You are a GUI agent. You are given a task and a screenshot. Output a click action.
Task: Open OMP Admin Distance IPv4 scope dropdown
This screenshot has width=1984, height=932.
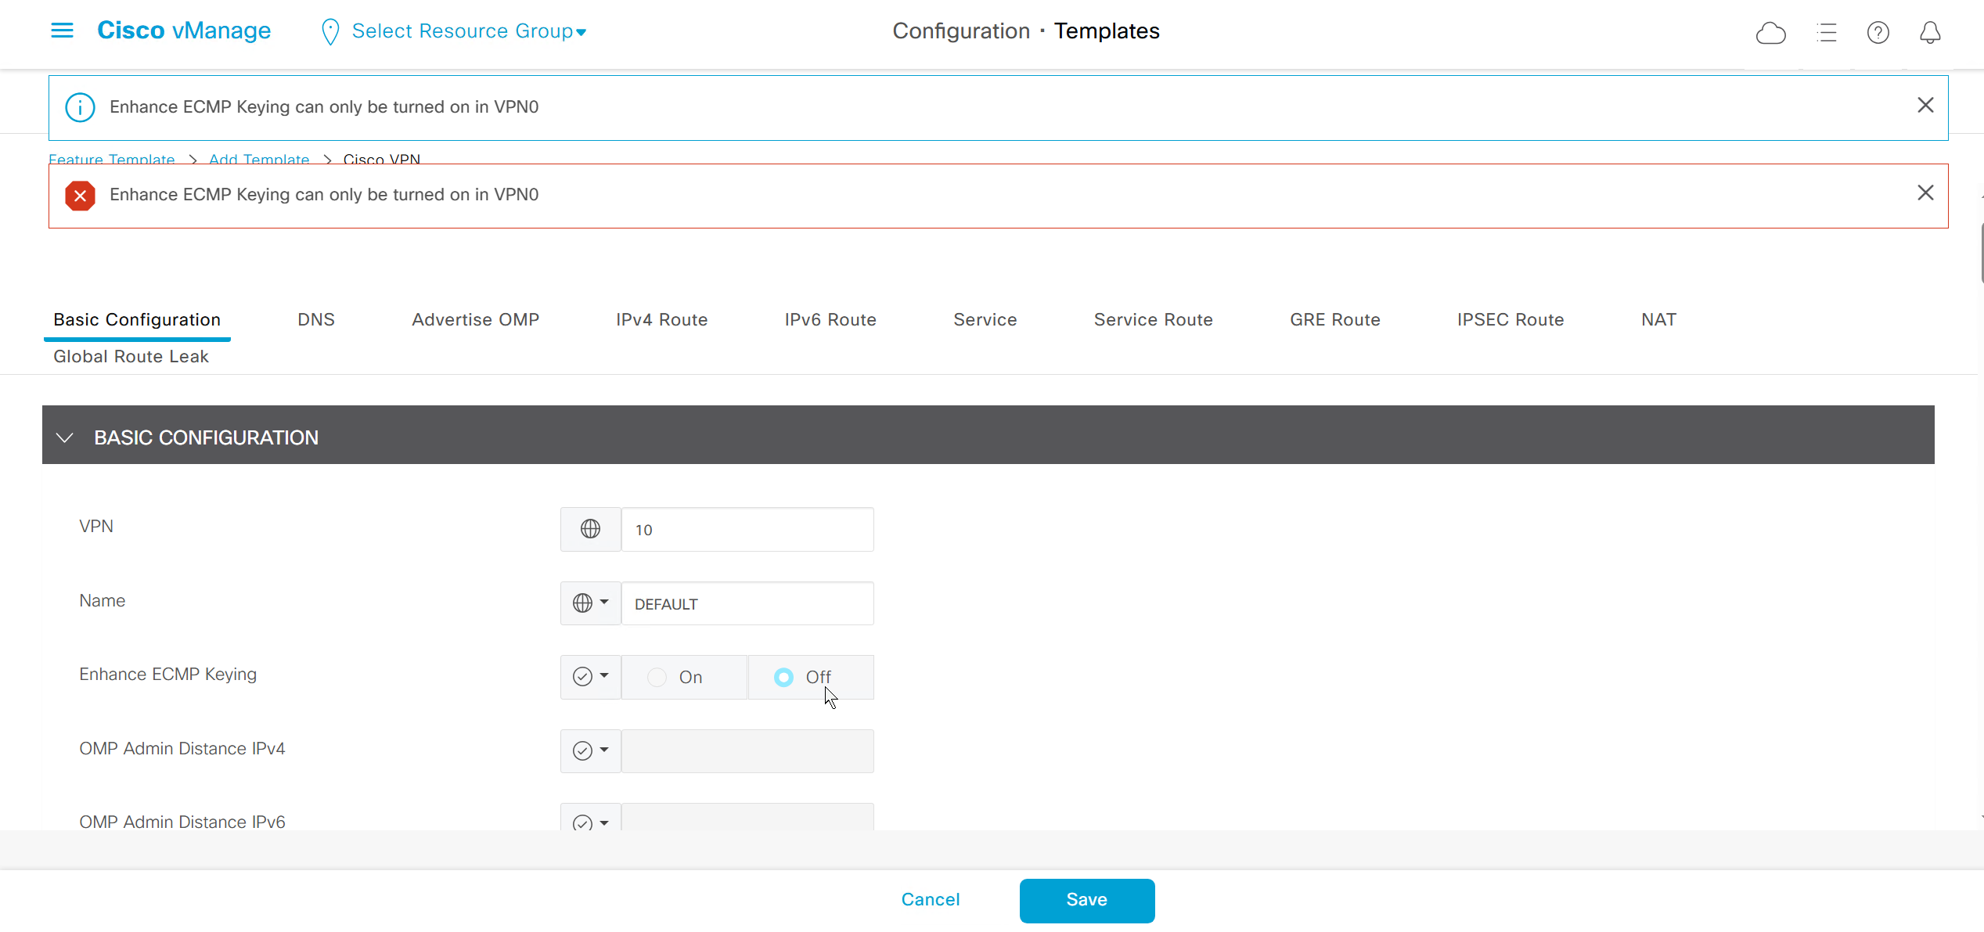590,750
